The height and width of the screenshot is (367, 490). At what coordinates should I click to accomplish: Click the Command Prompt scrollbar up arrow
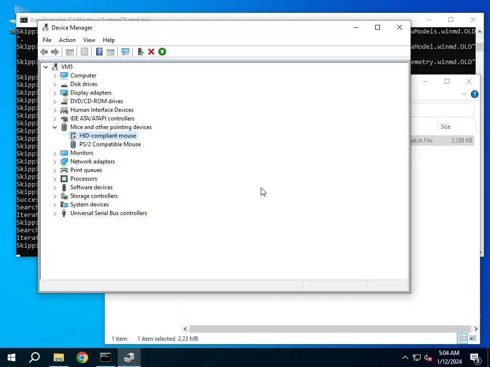479,32
